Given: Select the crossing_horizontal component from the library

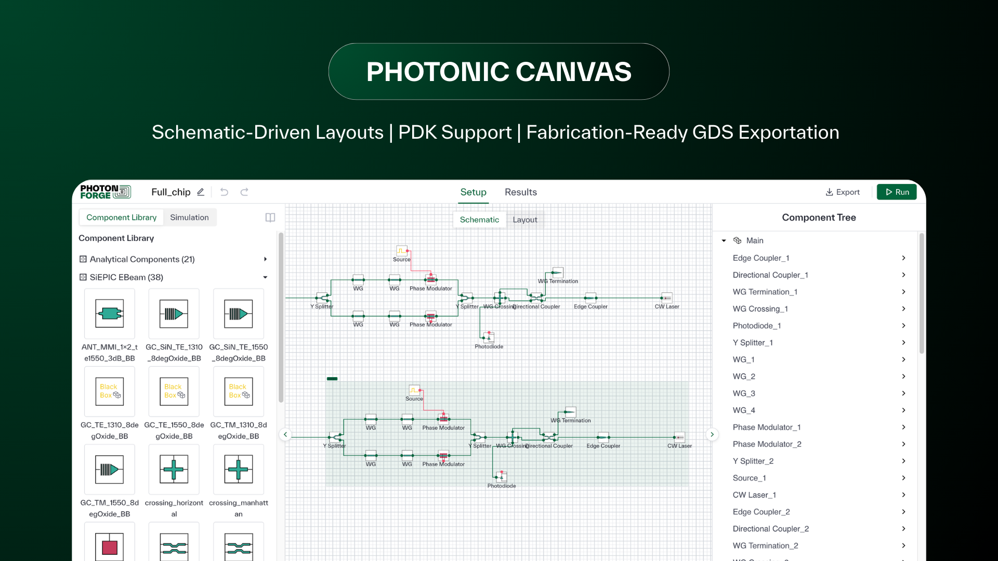Looking at the screenshot, I should click(174, 470).
